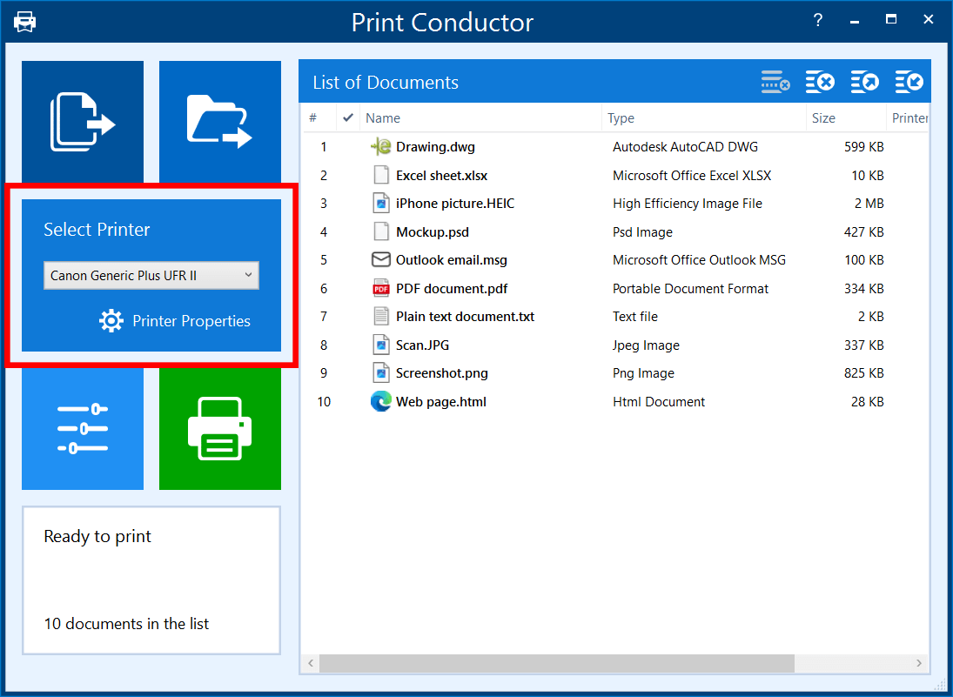
Task: Open Printer Properties
Action: tap(175, 321)
